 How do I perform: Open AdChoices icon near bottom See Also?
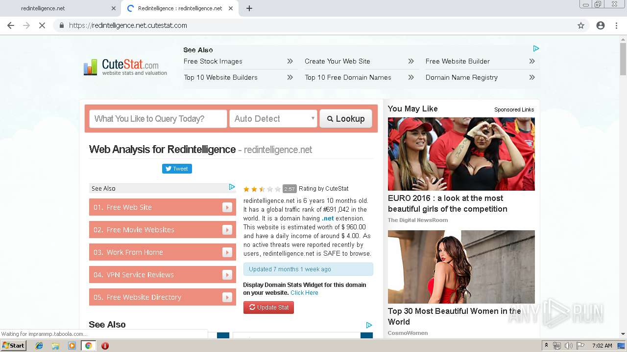(x=369, y=325)
